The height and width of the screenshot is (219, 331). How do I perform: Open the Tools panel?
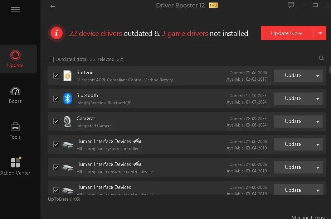(x=15, y=130)
